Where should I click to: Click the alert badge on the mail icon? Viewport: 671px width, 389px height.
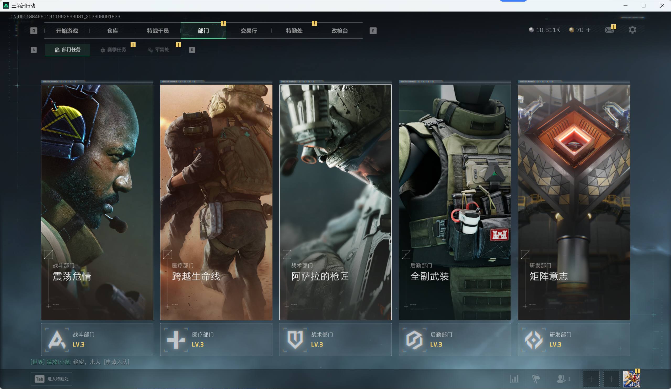614,27
